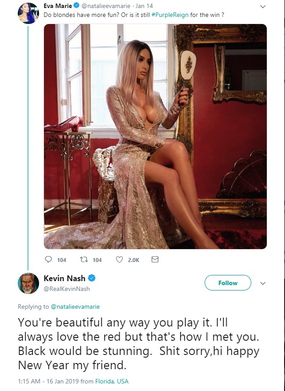Open the #PurpleReign hashtag

(170, 15)
